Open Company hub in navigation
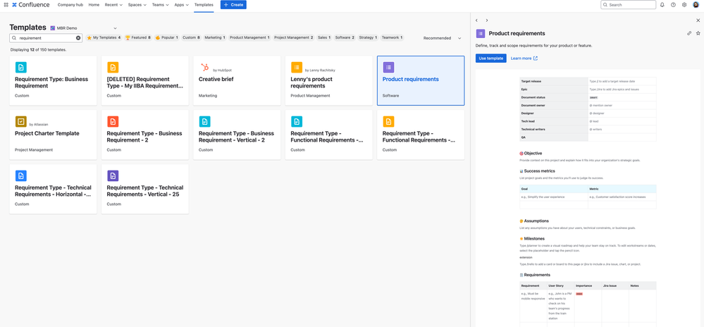 click(70, 4)
